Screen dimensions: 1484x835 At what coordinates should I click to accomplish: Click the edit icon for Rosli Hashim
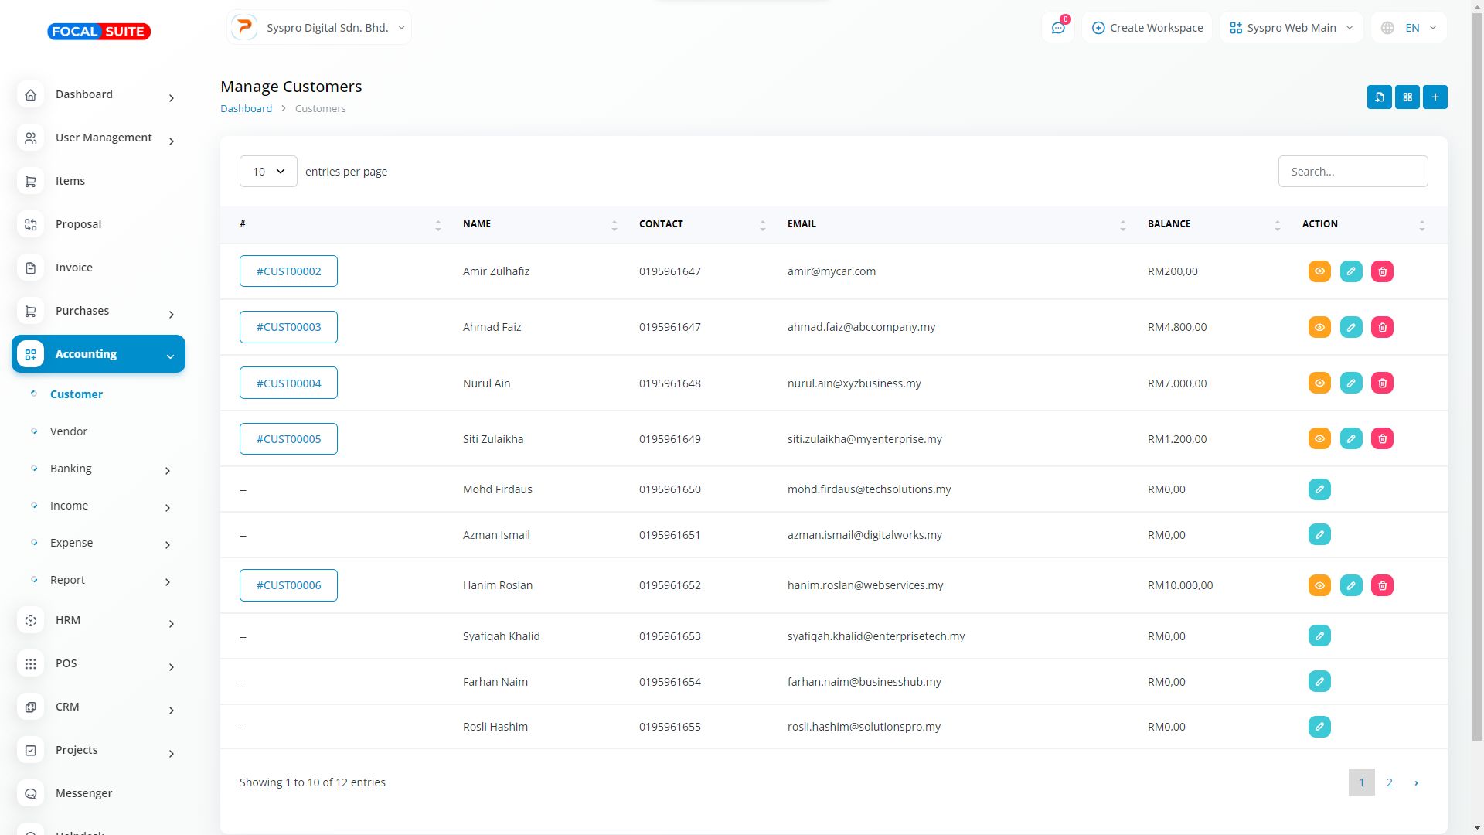point(1319,727)
